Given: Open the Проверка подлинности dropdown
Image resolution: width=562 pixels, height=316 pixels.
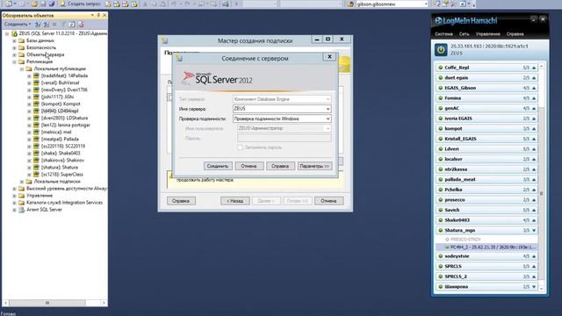Looking at the screenshot, I should pyautogui.click(x=328, y=118).
